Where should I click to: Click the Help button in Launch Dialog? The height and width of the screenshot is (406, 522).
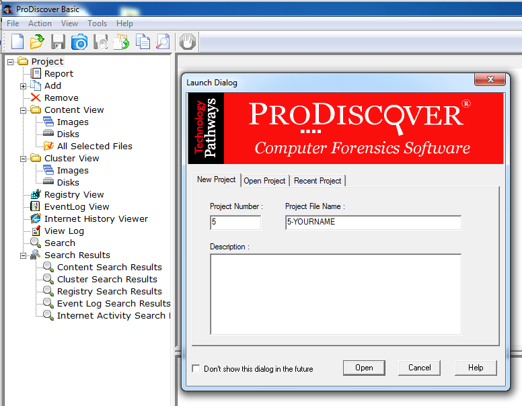point(476,368)
